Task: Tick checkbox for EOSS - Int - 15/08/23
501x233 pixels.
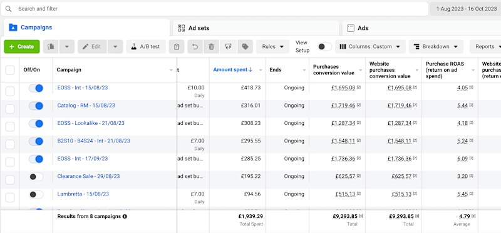Action: click(x=10, y=91)
